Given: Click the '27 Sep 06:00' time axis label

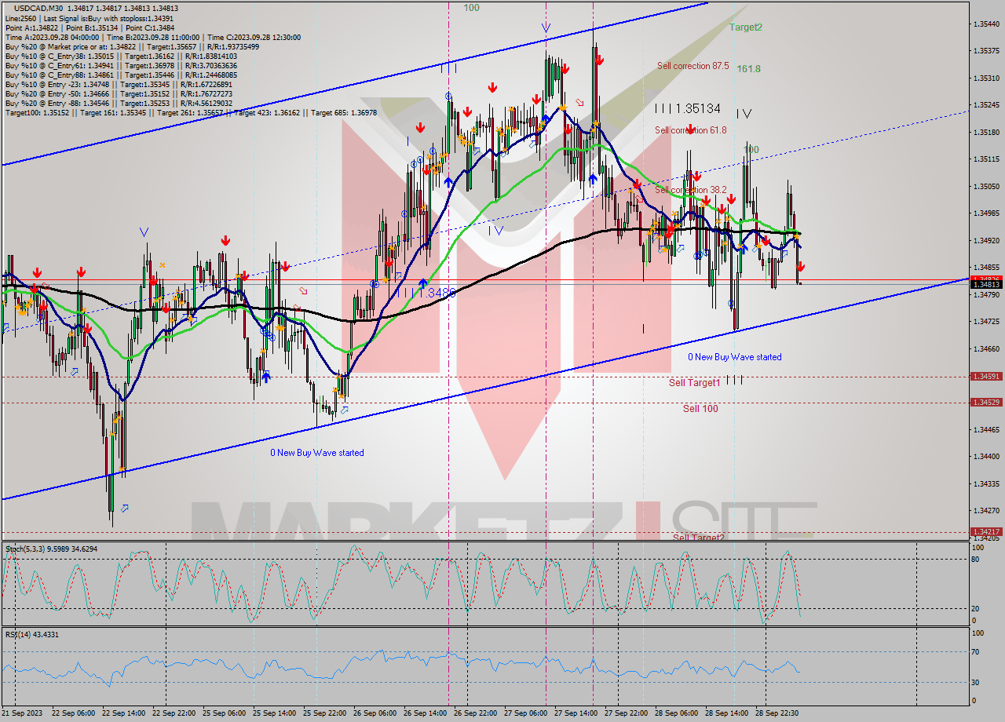Looking at the screenshot, I should (526, 713).
